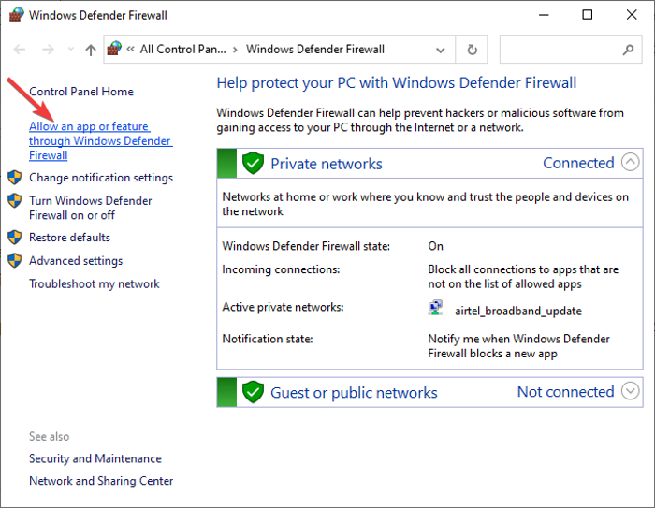The width and height of the screenshot is (655, 508).
Task: Expand the Guest or public networks section
Action: (x=631, y=391)
